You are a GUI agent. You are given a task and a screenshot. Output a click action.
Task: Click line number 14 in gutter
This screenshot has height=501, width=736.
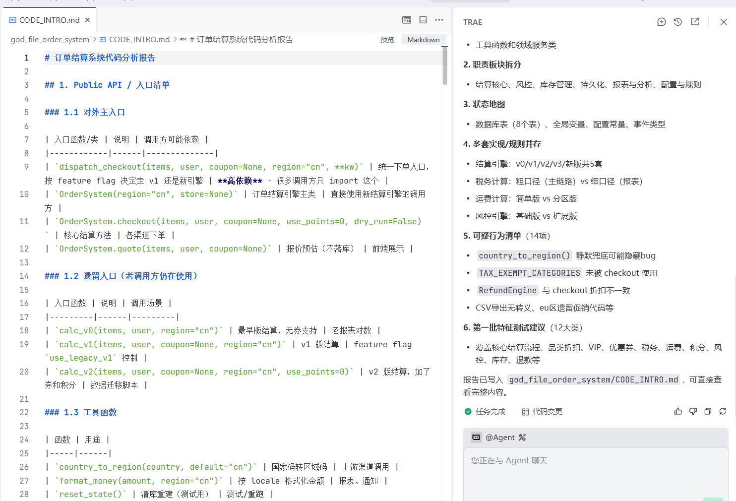click(x=24, y=276)
